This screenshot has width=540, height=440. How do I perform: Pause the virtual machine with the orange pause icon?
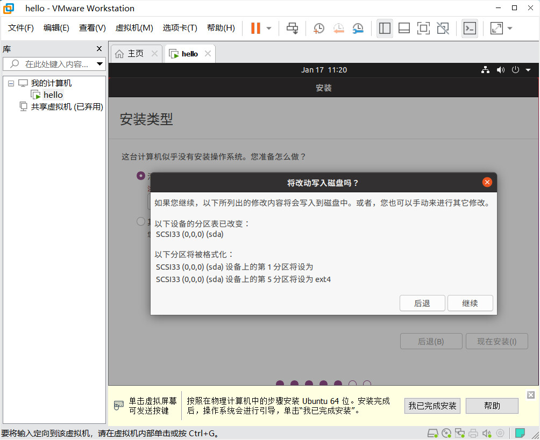(x=255, y=28)
